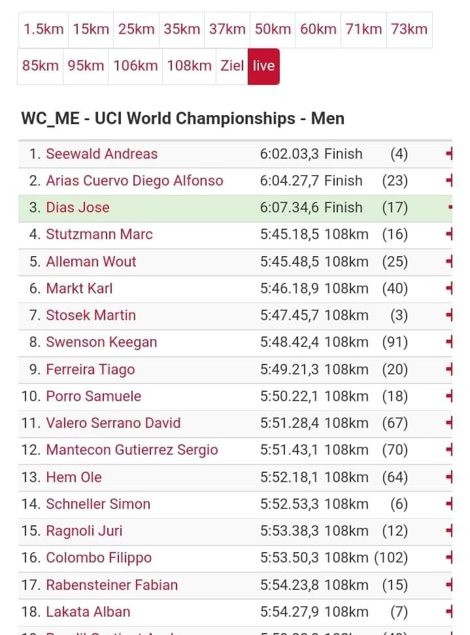
Task: Open the 85km split tab
Action: pyautogui.click(x=40, y=66)
